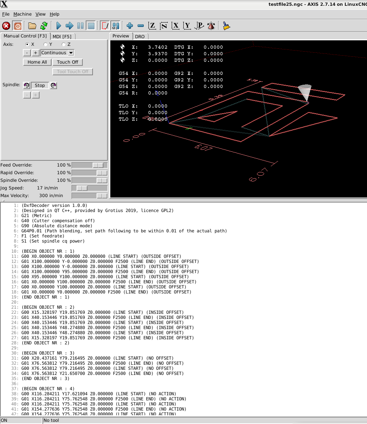Decrease spindle speed with minus button

(27, 95)
